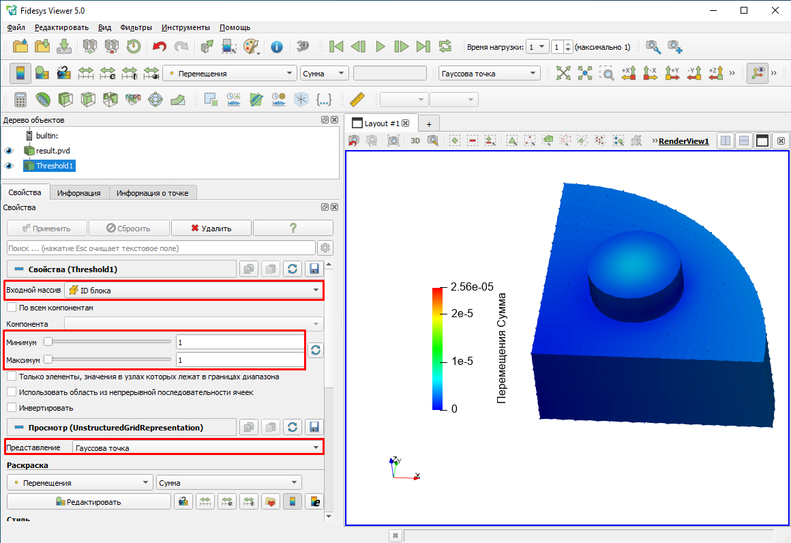The width and height of the screenshot is (791, 543).
Task: Click the properties search field
Action: pos(162,248)
